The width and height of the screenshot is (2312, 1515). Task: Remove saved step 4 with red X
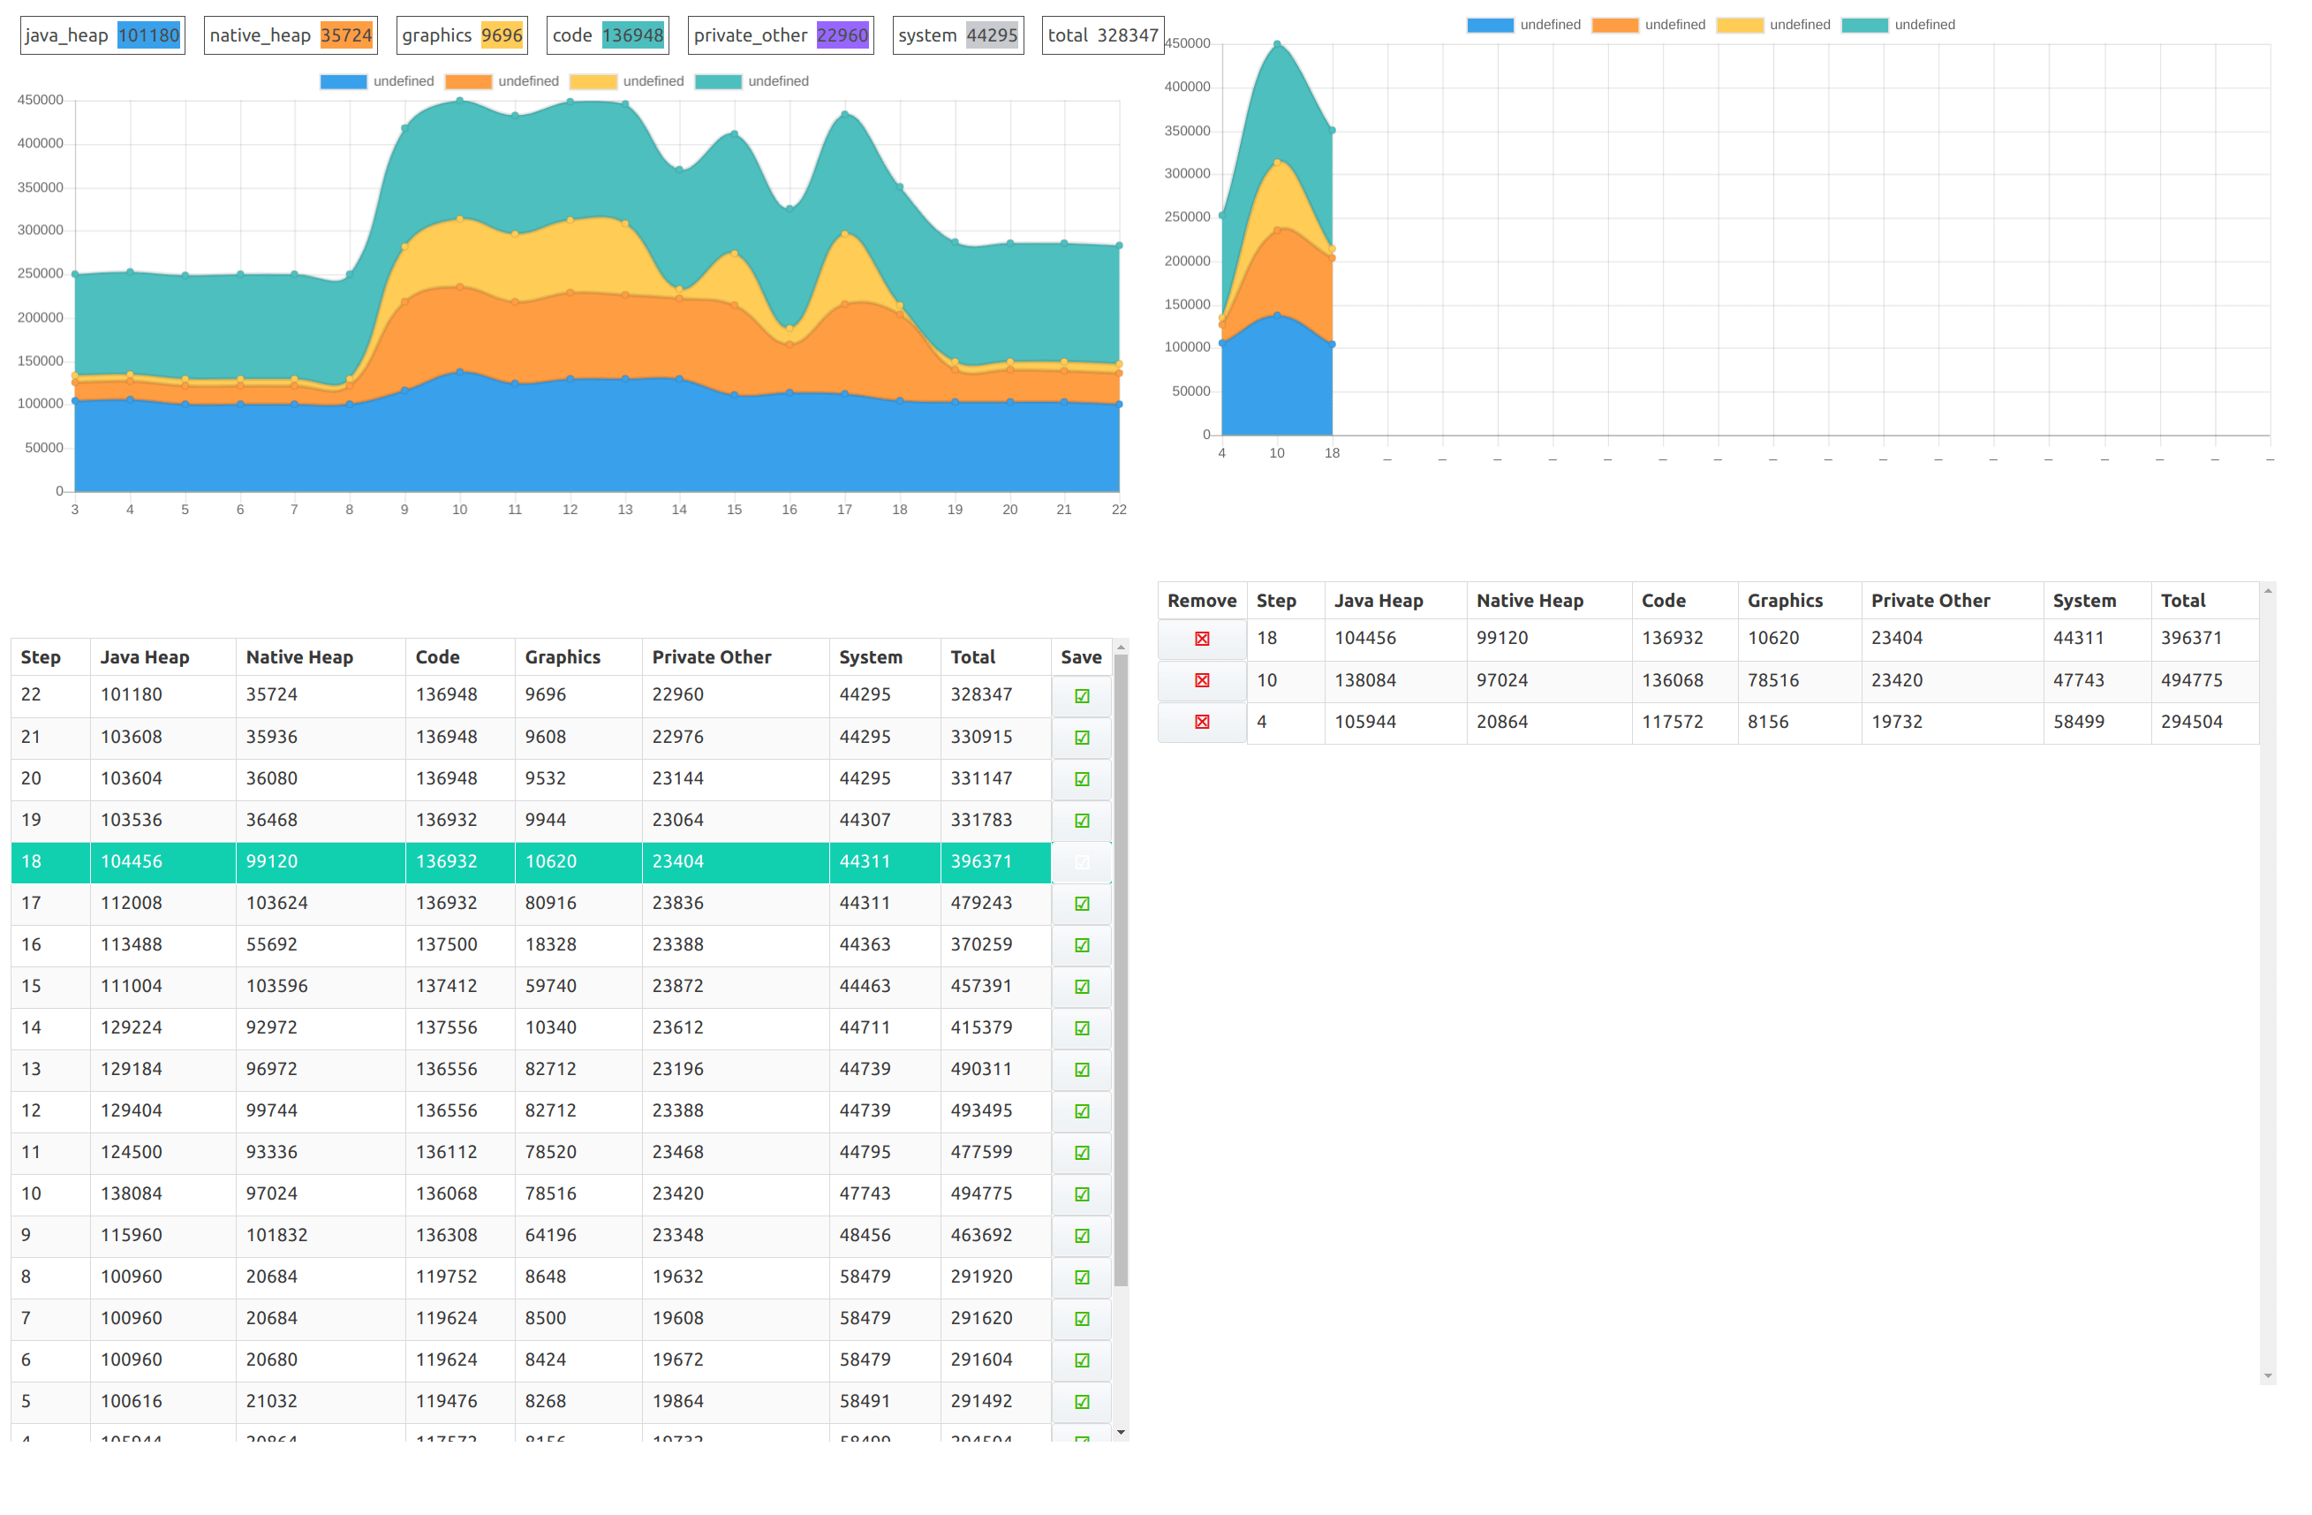(x=1202, y=722)
